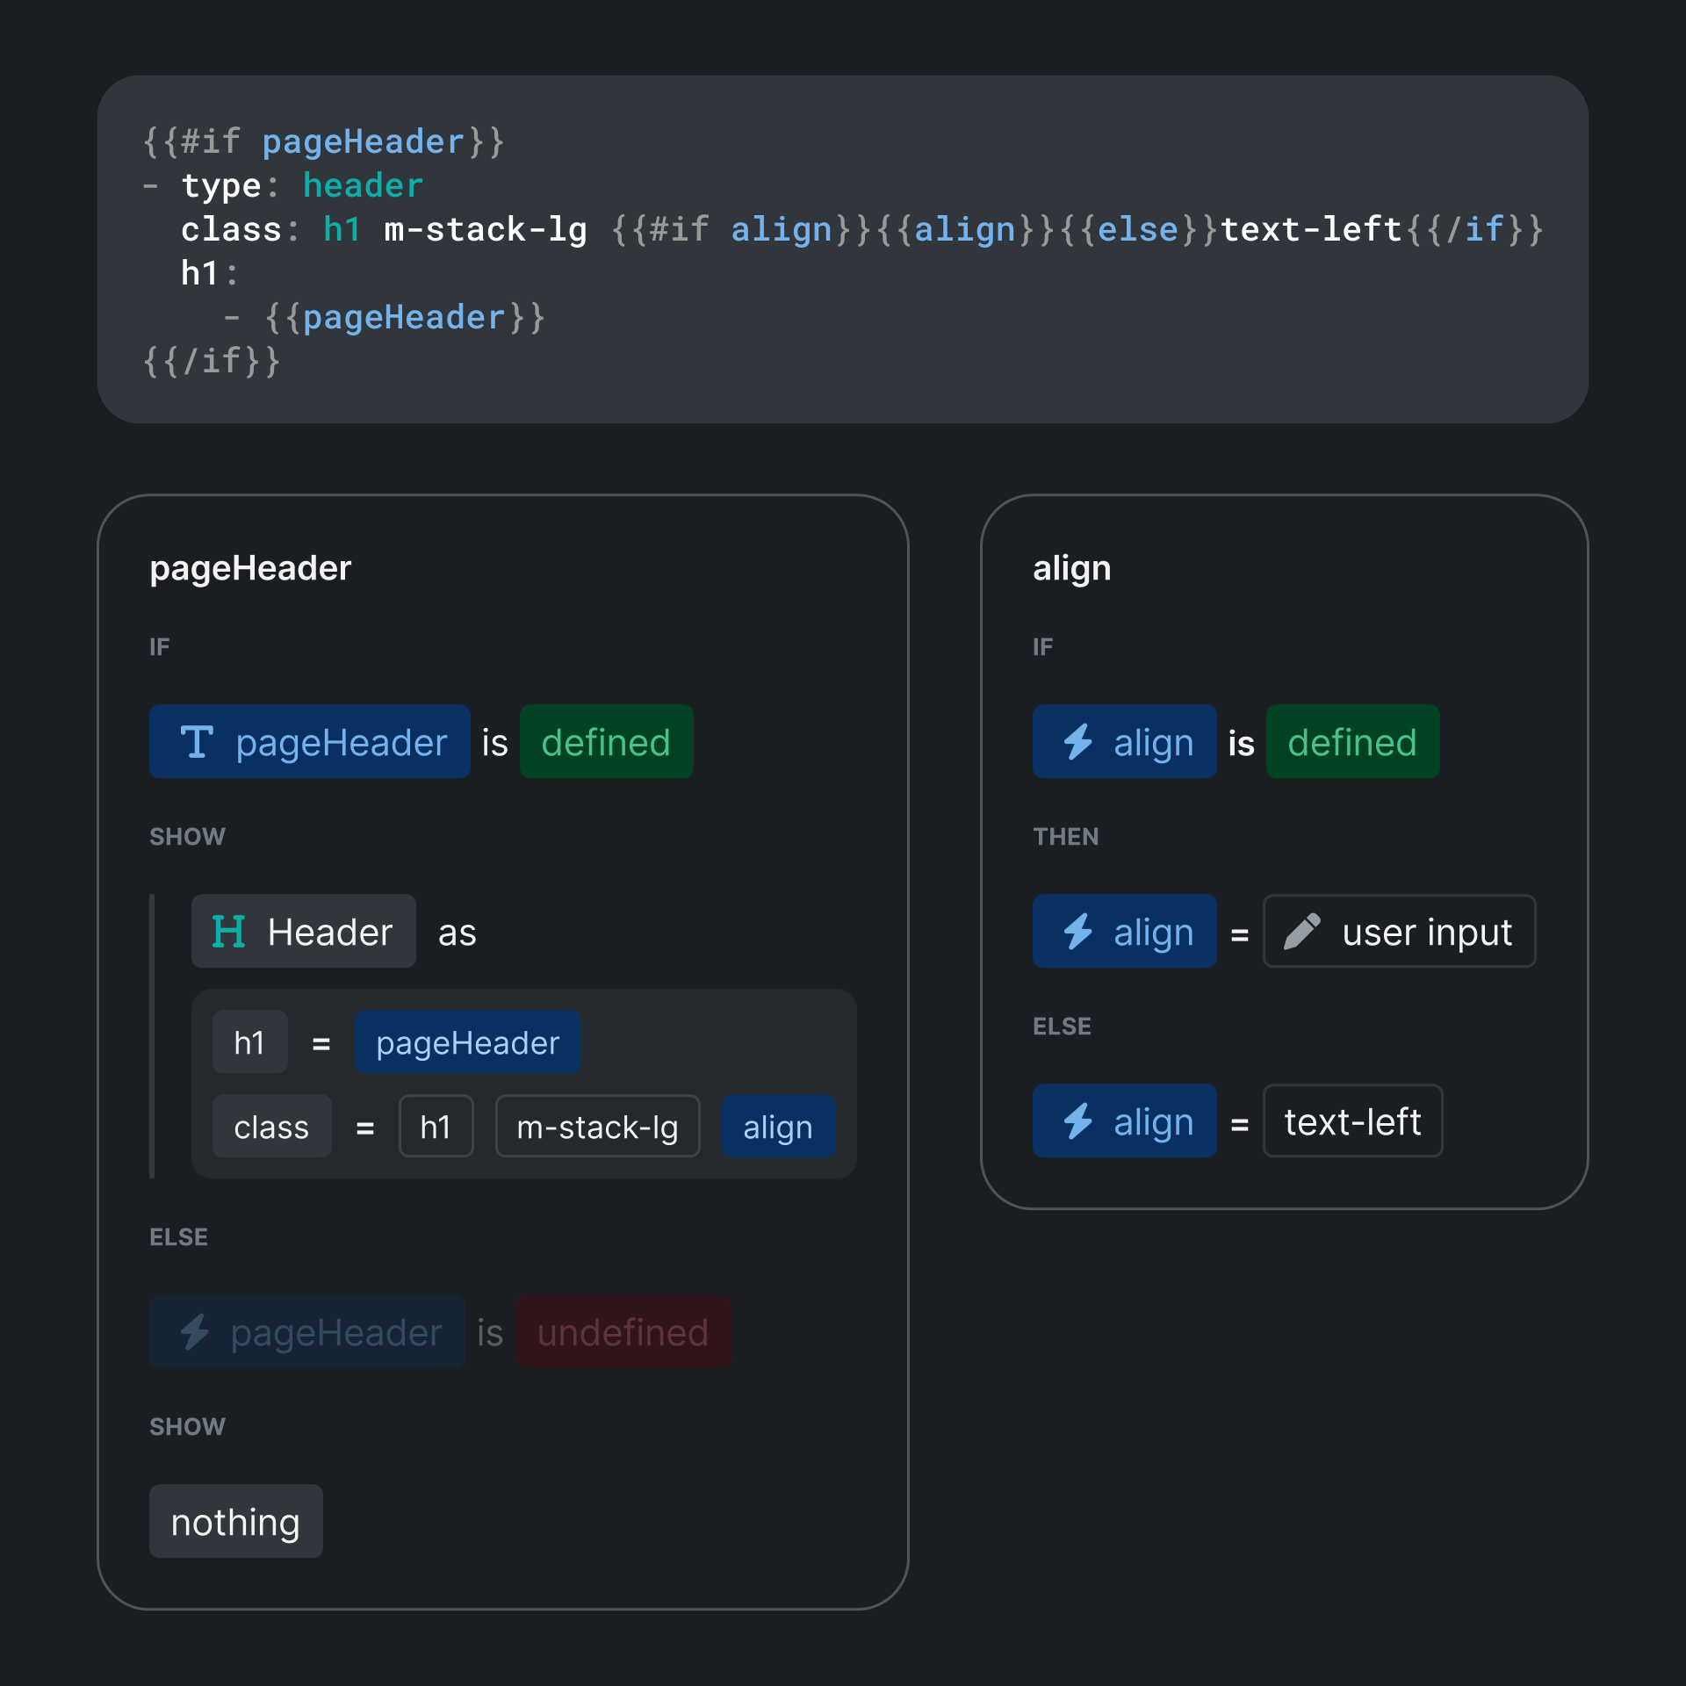1686x1686 pixels.
Task: Select the blue pageHeader value next to h1
Action: pyautogui.click(x=466, y=1042)
